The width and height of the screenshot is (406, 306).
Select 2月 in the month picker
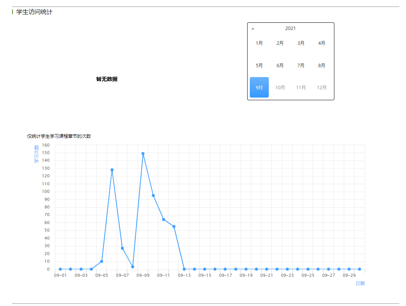point(280,43)
